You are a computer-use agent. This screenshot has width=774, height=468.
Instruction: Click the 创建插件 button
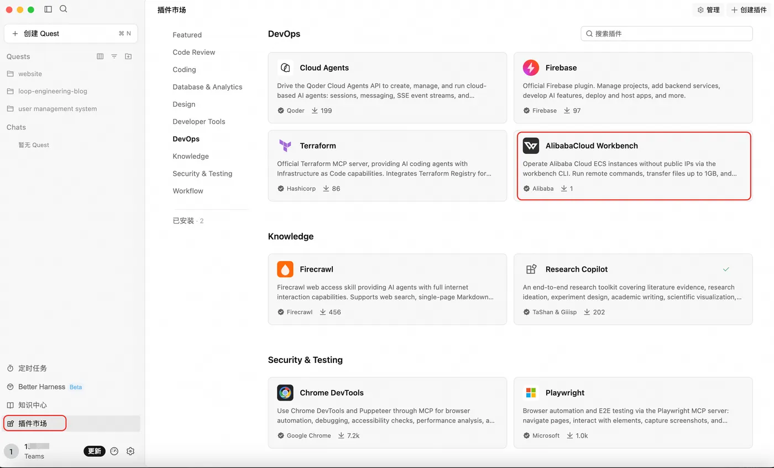[x=749, y=10]
